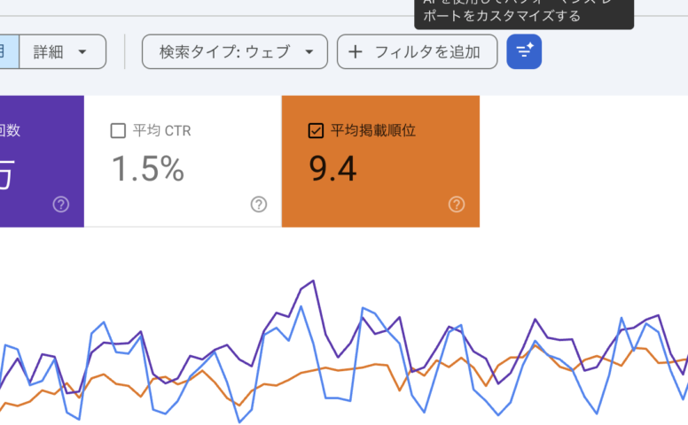Image resolution: width=688 pixels, height=425 pixels.
Task: Open help icon on 平均掲載順位 card
Action: pyautogui.click(x=457, y=205)
